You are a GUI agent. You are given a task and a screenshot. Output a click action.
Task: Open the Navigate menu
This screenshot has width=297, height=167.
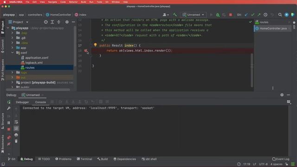tap(52, 2)
